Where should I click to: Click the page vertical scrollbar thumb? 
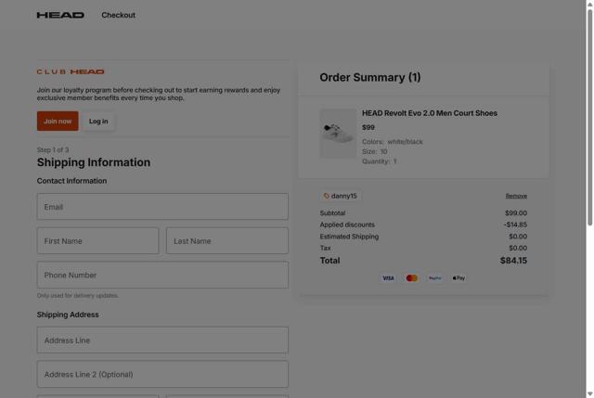click(x=590, y=118)
